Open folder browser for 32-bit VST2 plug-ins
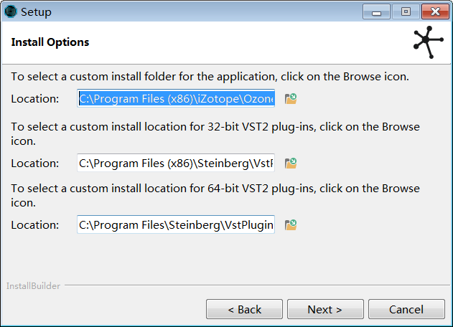Screen dimensions: 453x327 coord(291,163)
